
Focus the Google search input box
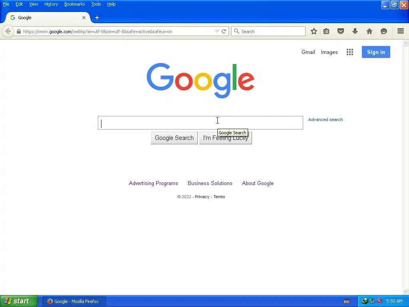tap(201, 123)
